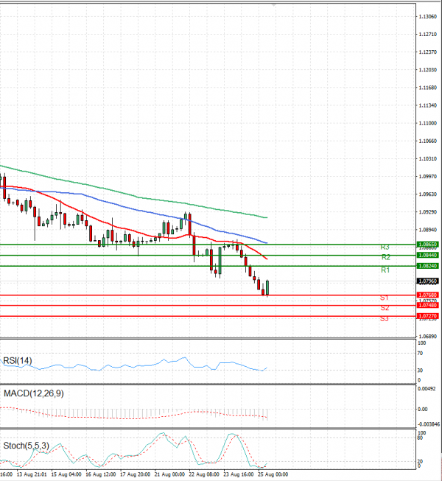Click the 17 Aug 20:00 time label
The height and width of the screenshot is (481, 442).
(x=136, y=474)
